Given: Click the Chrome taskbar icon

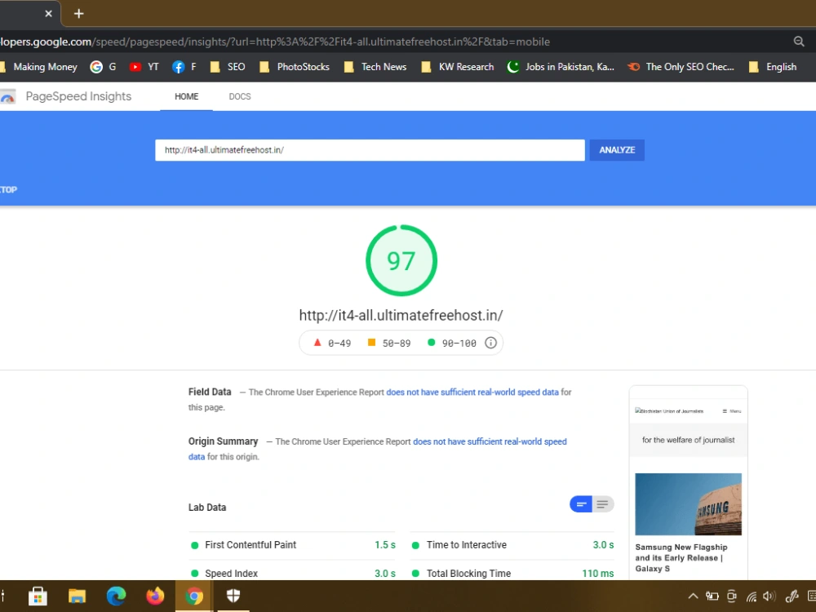Looking at the screenshot, I should (193, 596).
